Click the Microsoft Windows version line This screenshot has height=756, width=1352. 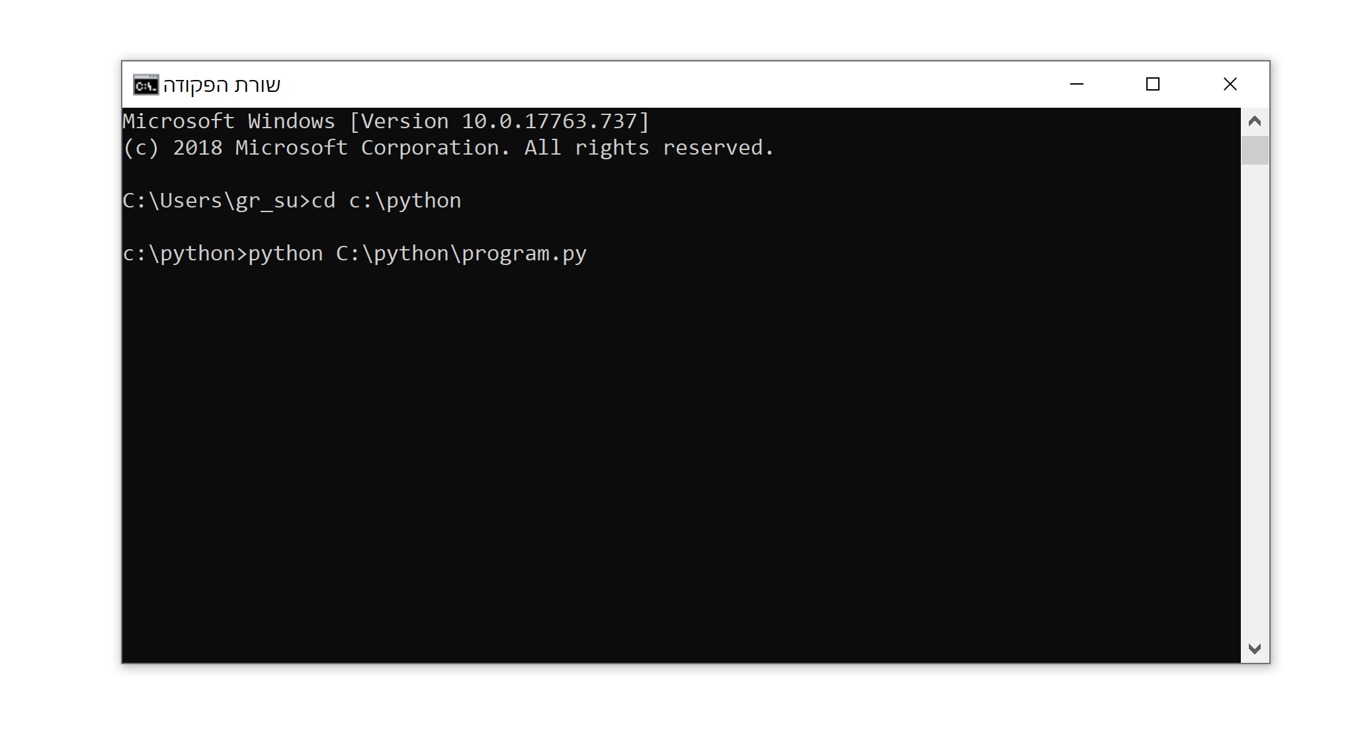(386, 122)
